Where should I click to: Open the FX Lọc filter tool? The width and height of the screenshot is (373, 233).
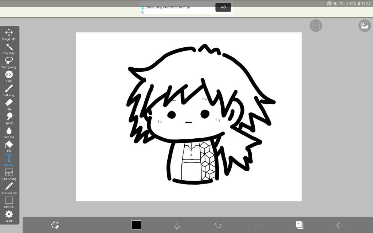9,76
